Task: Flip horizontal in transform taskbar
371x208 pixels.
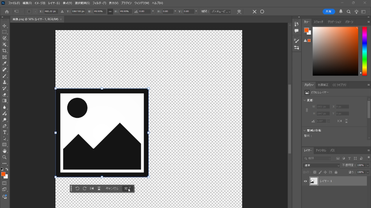Action: click(x=92, y=188)
